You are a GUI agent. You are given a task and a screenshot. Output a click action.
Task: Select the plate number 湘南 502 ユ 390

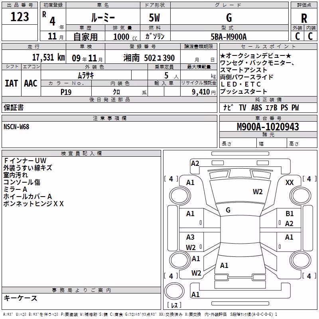tap(149, 58)
